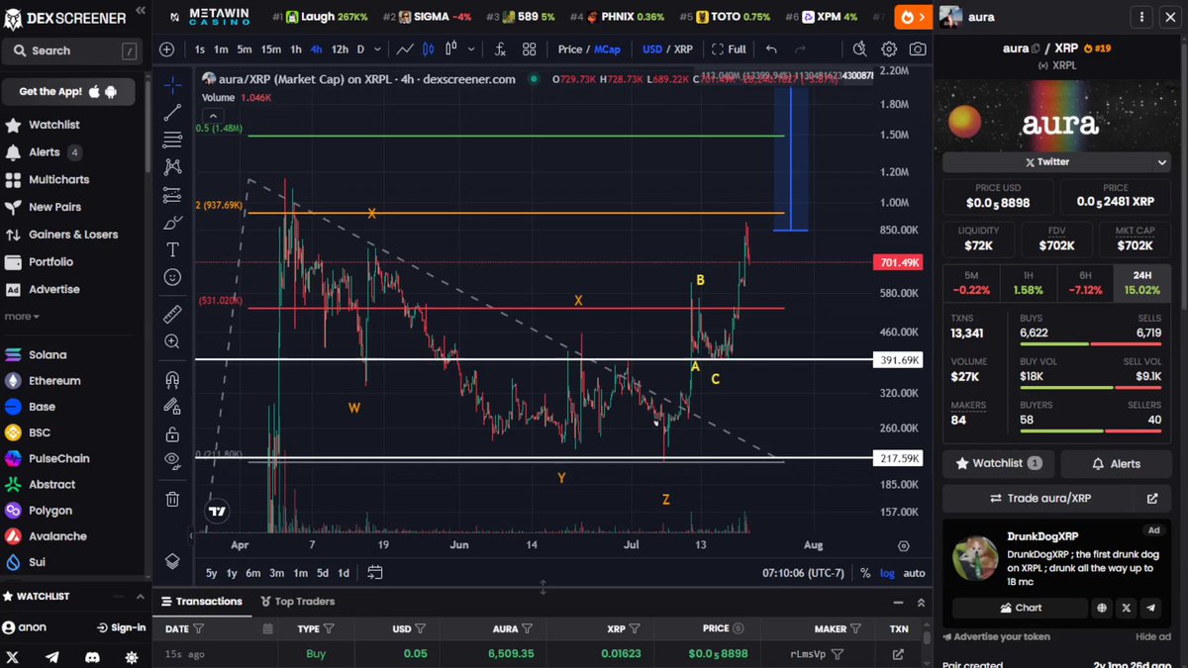The width and height of the screenshot is (1188, 668).
Task: Collapse the transactions panel double-chevron
Action: pyautogui.click(x=921, y=602)
